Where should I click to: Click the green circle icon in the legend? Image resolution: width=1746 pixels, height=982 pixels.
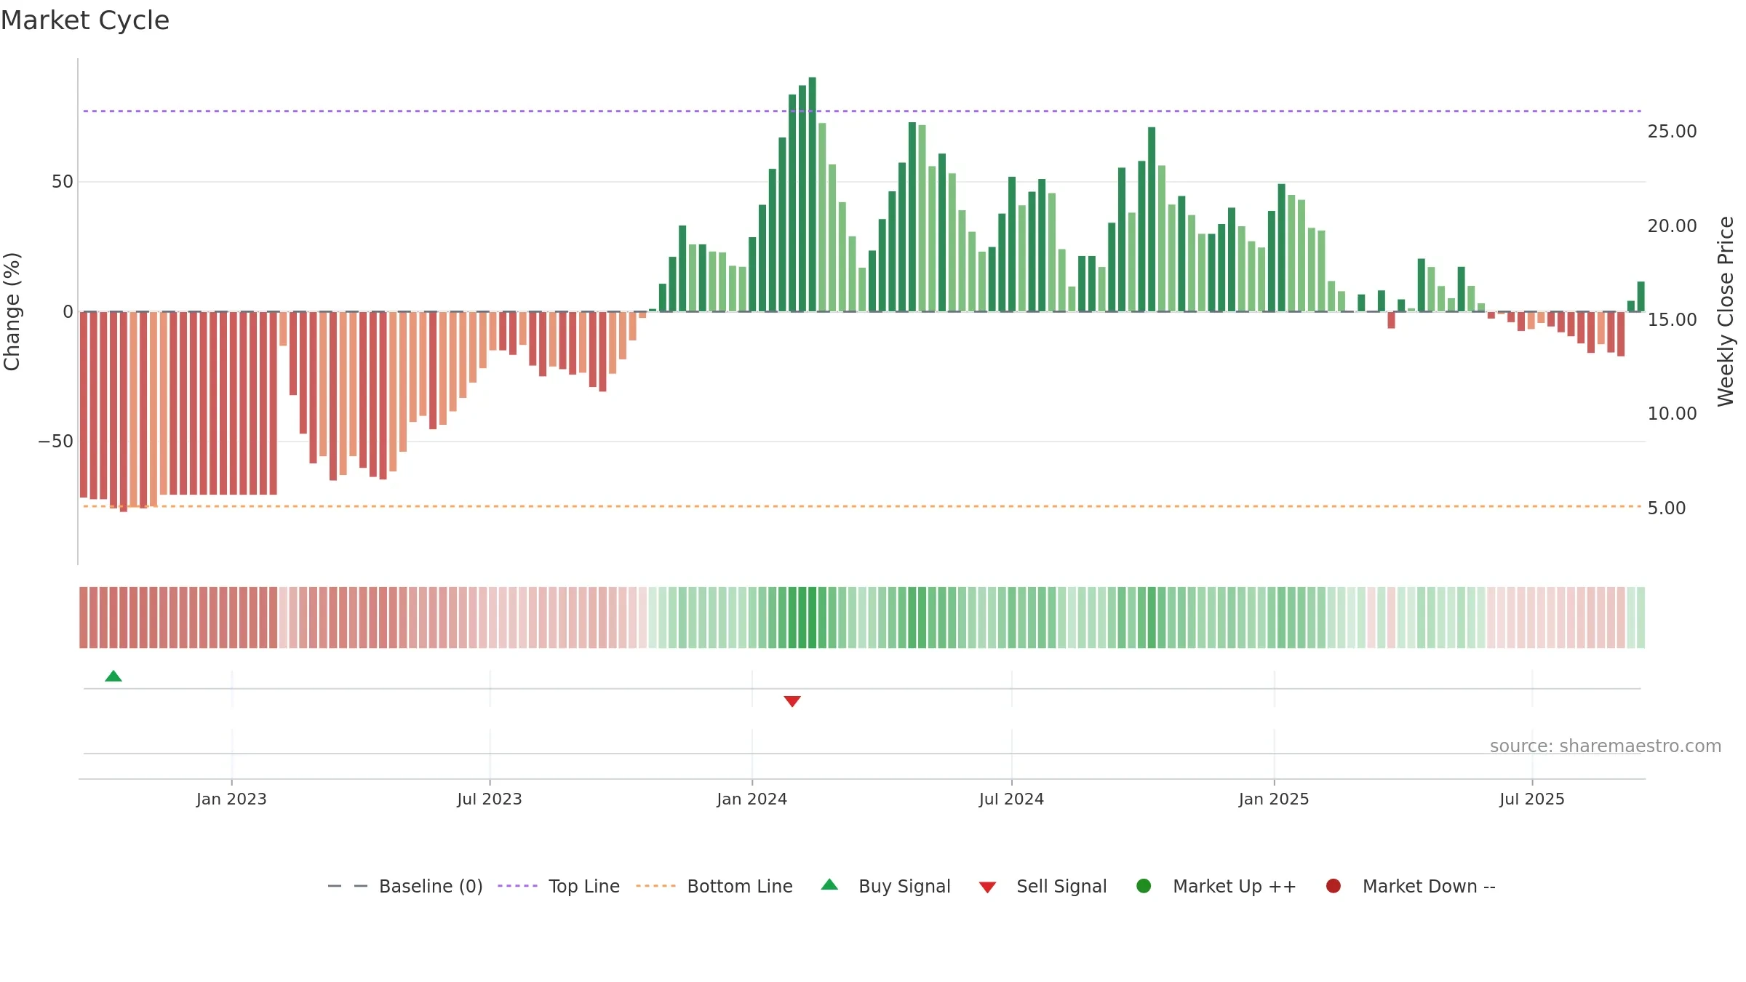click(x=1144, y=886)
